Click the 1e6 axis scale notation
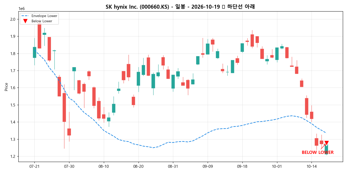This screenshot has width=347, height=173. [x=22, y=9]
